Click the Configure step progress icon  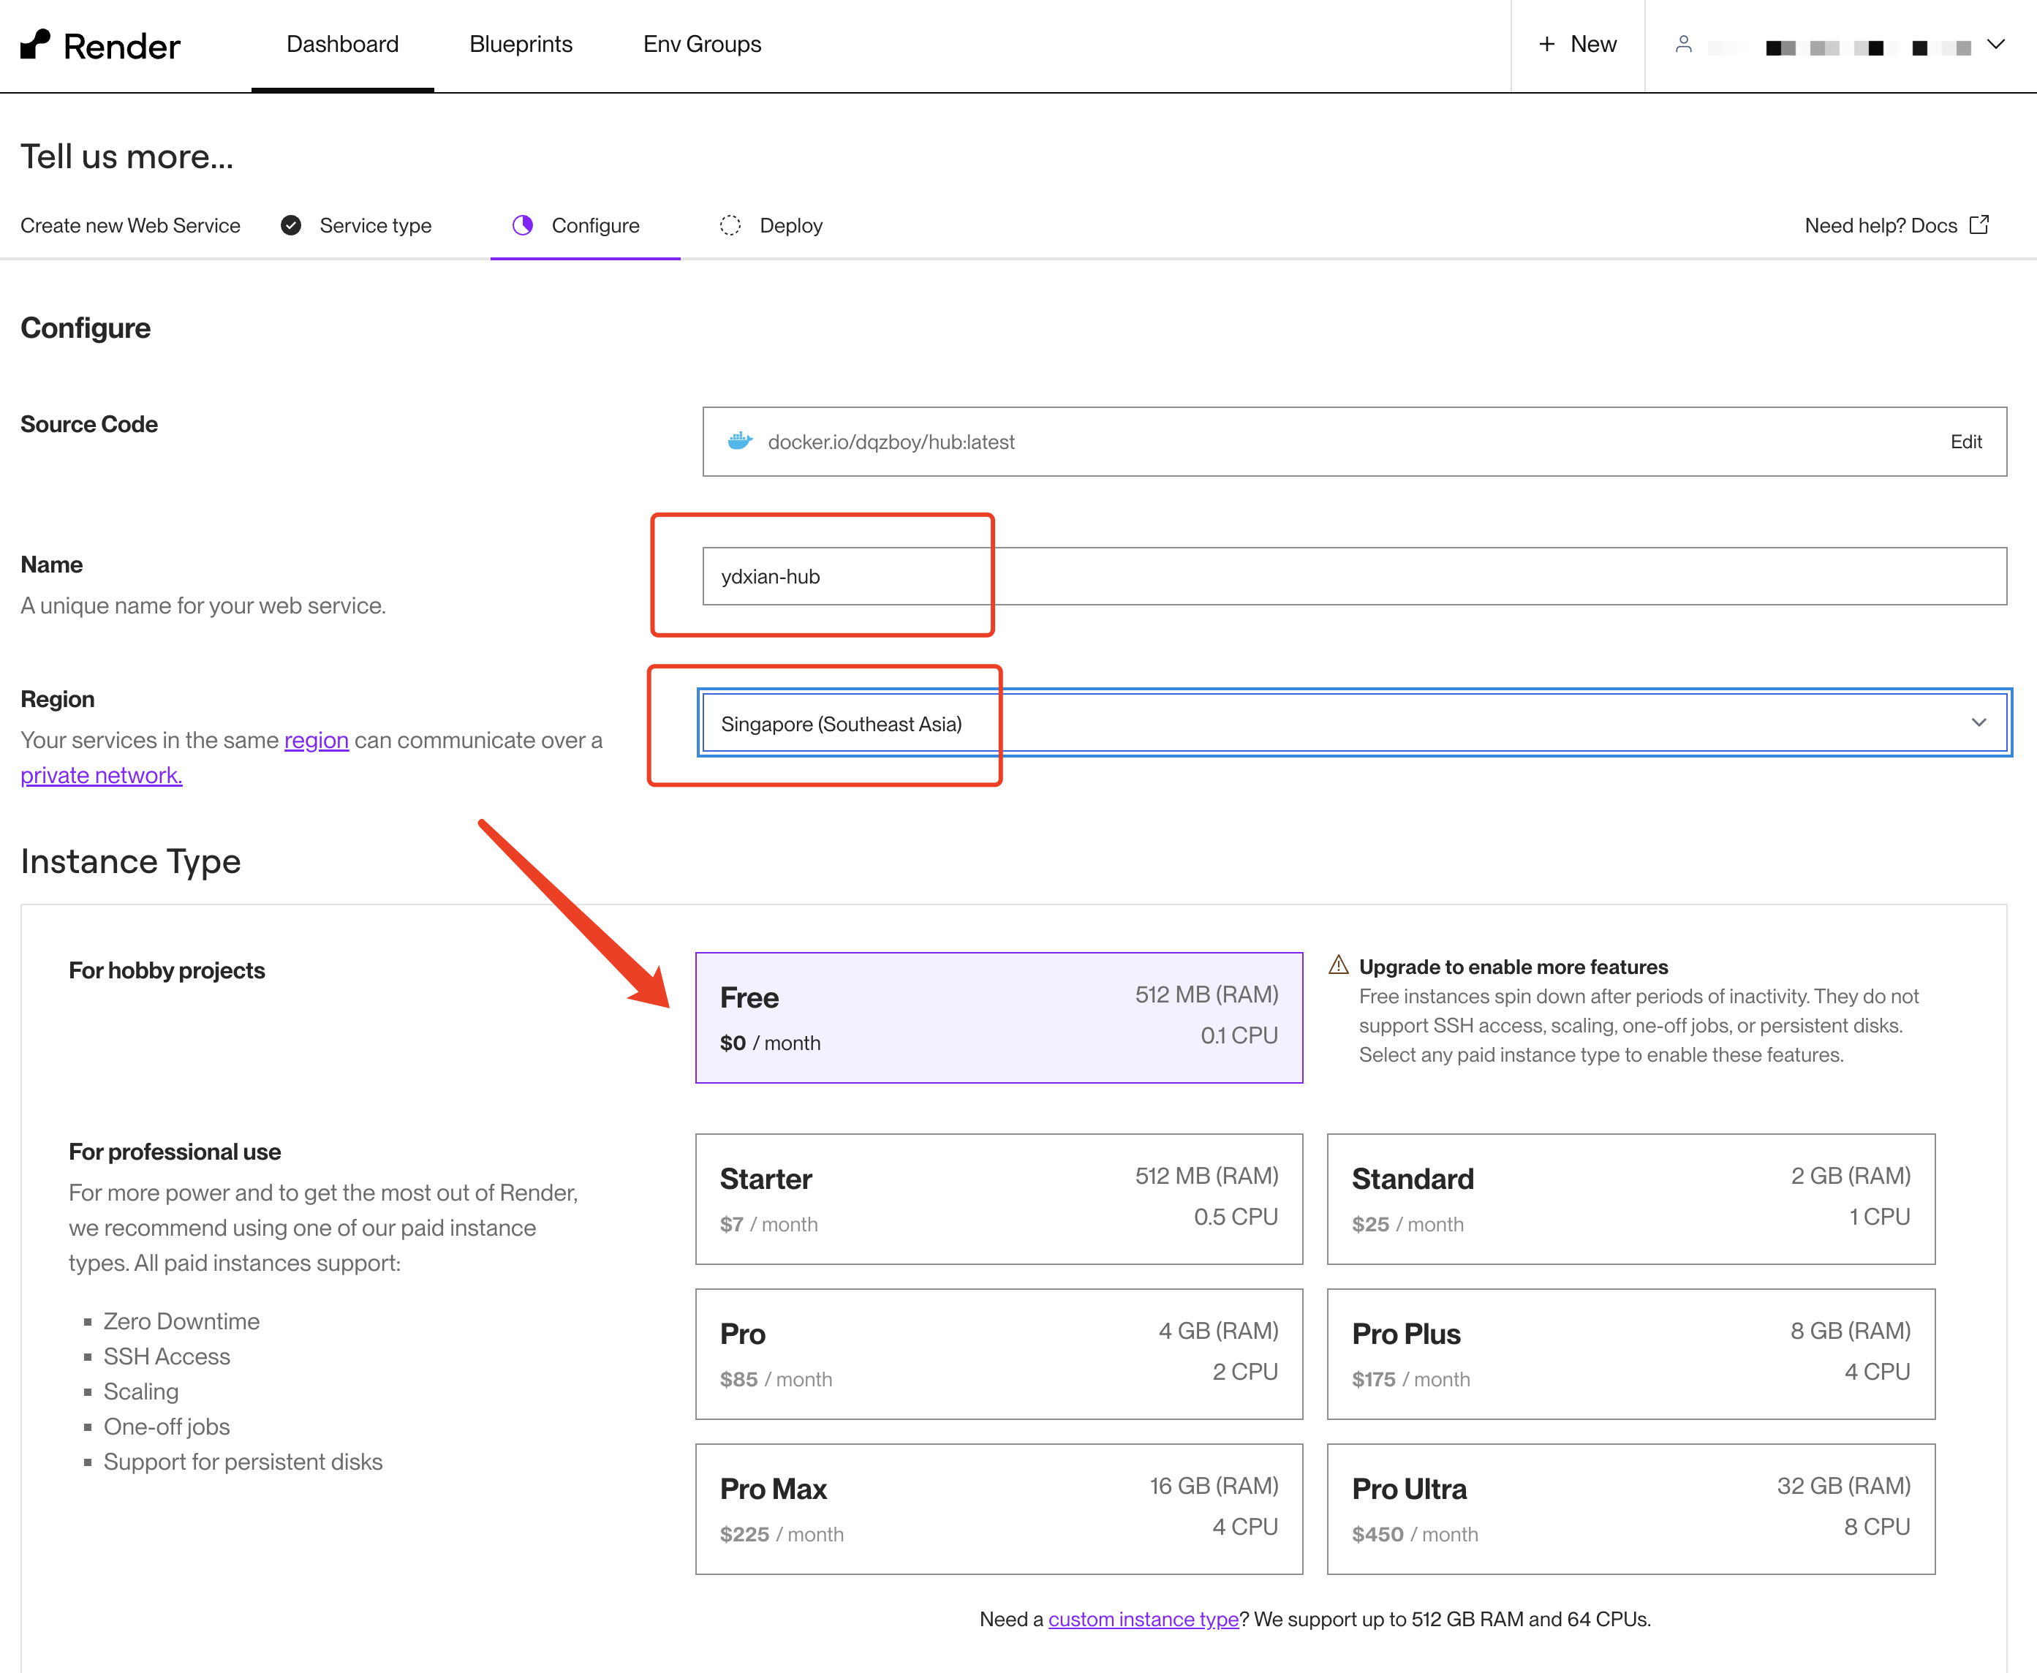522,225
